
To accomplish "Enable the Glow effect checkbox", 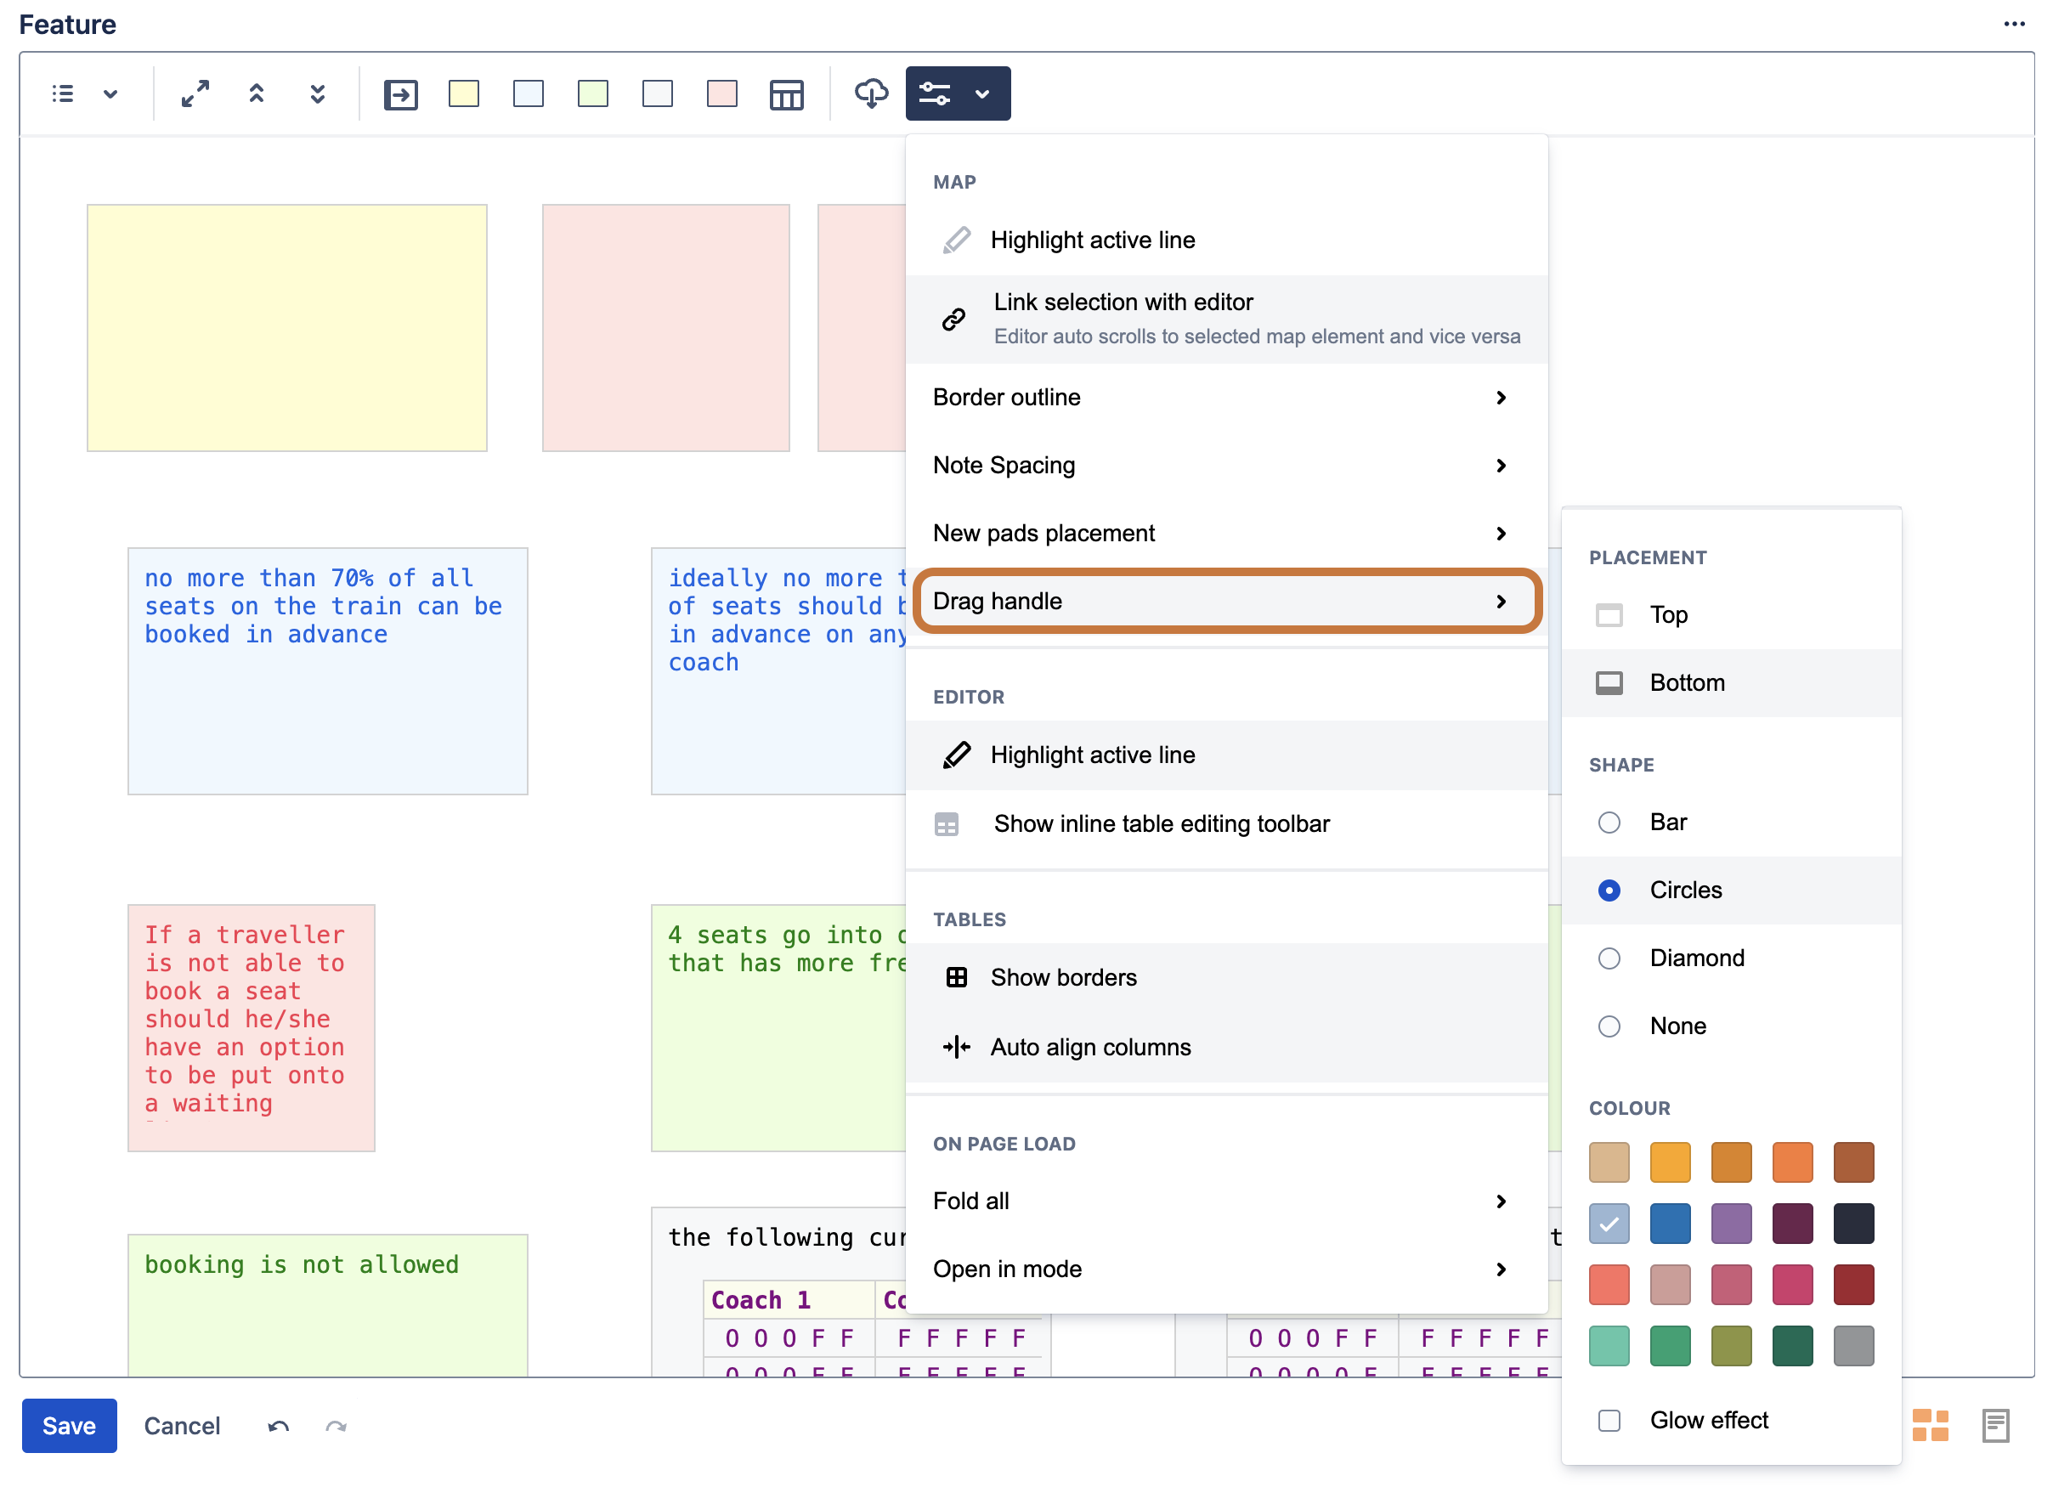I will 1609,1420.
